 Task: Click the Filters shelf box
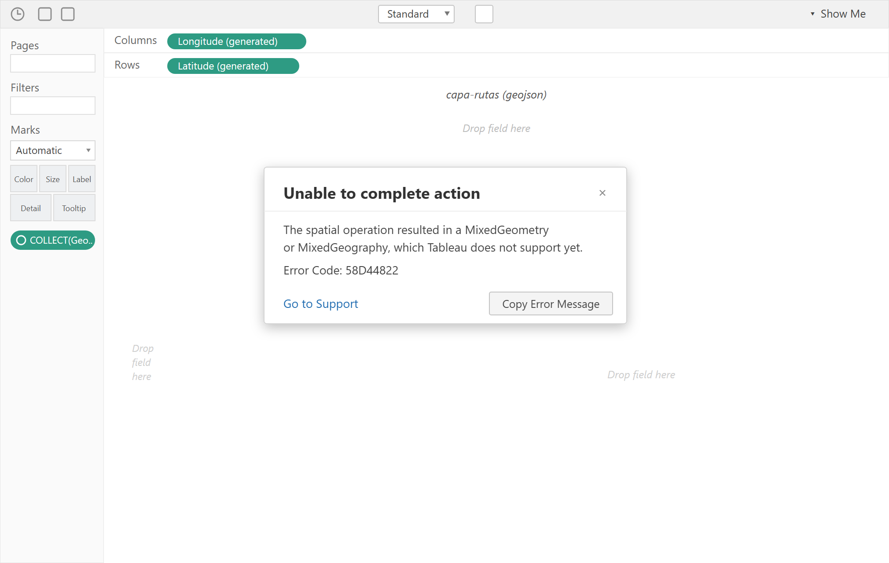tap(53, 106)
